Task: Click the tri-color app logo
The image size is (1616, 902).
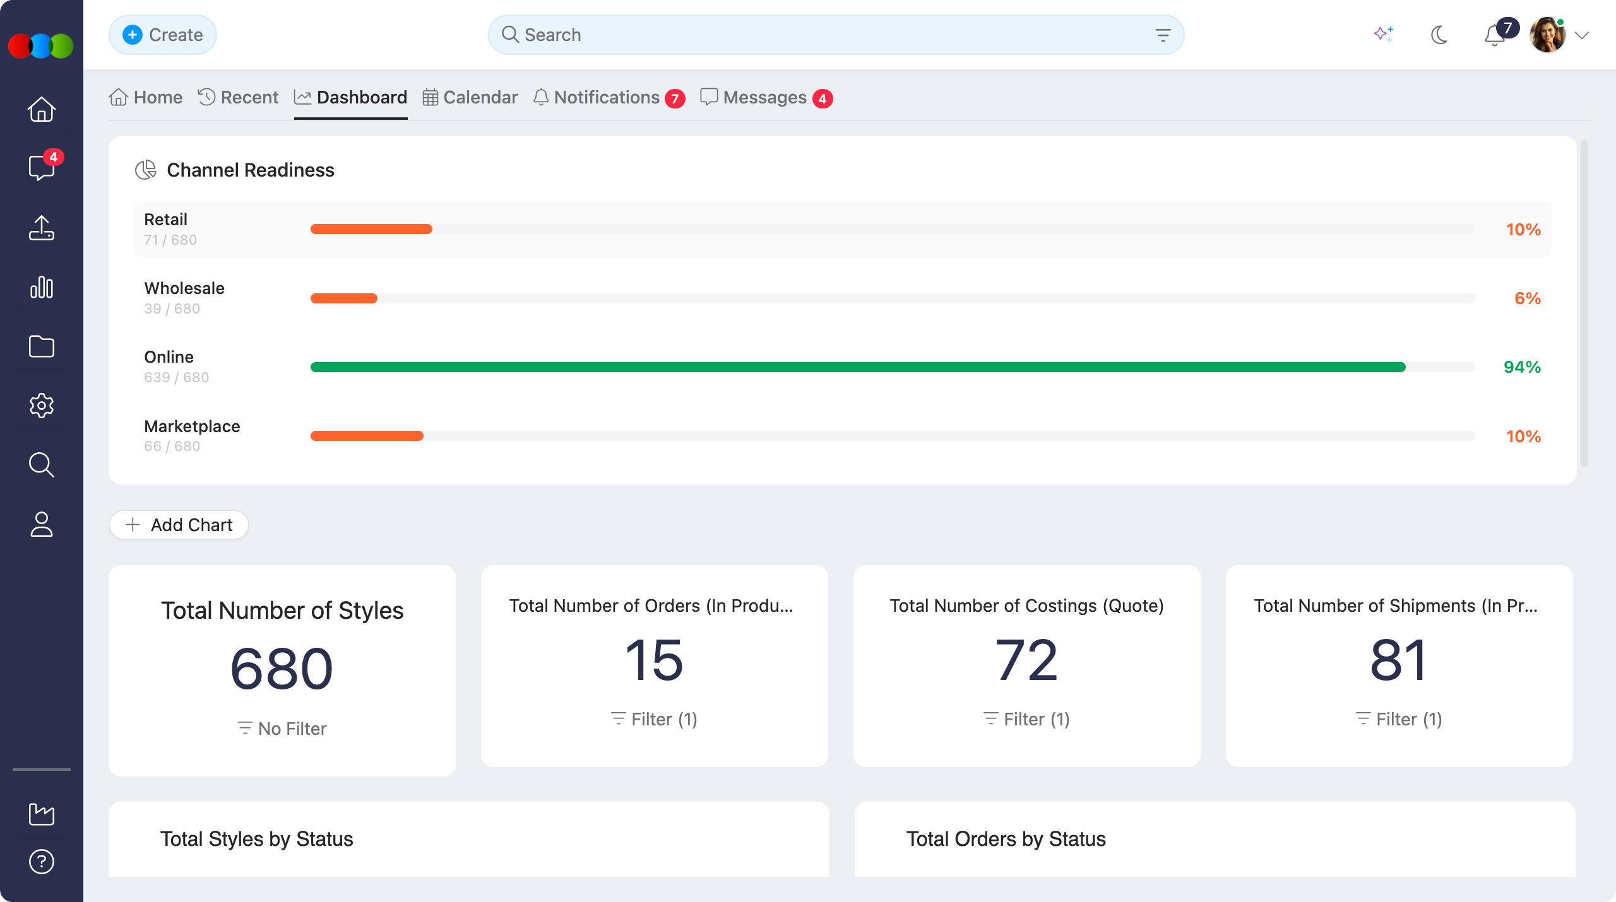Action: click(x=41, y=46)
